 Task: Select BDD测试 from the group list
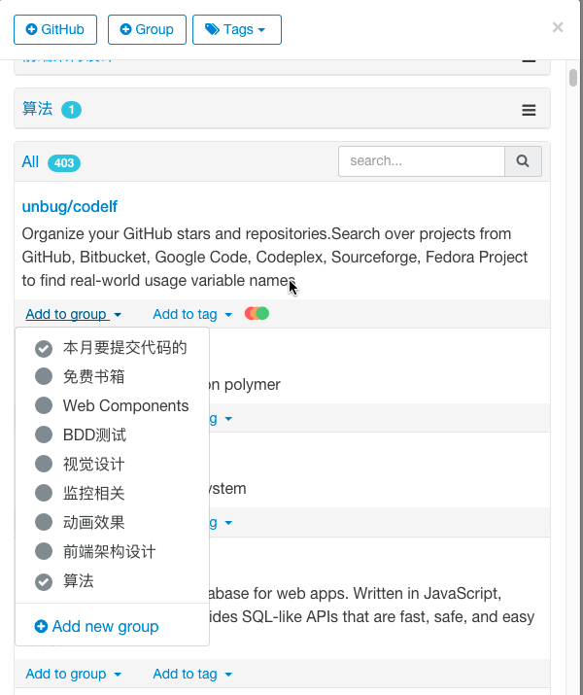(94, 435)
